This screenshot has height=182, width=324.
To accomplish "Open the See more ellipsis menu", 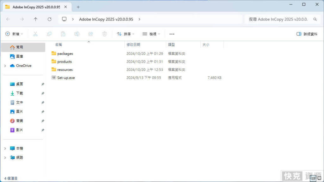I will (x=172, y=34).
